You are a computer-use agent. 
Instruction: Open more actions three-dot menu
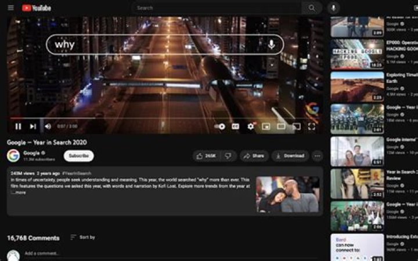point(317,156)
